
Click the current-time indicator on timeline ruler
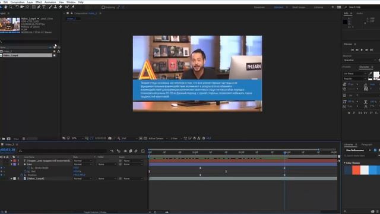pyautogui.click(x=285, y=153)
